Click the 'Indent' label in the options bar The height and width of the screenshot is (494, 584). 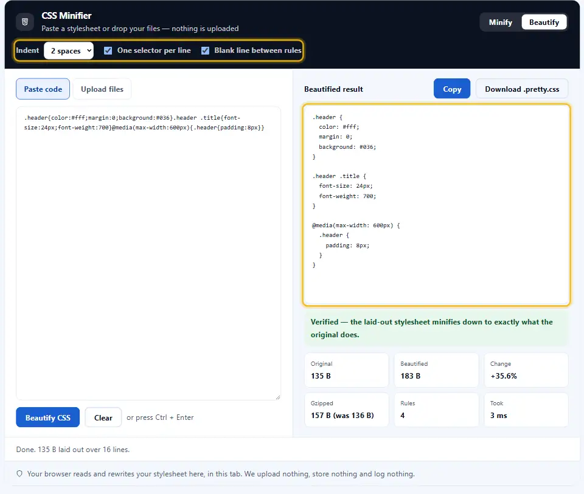click(27, 50)
